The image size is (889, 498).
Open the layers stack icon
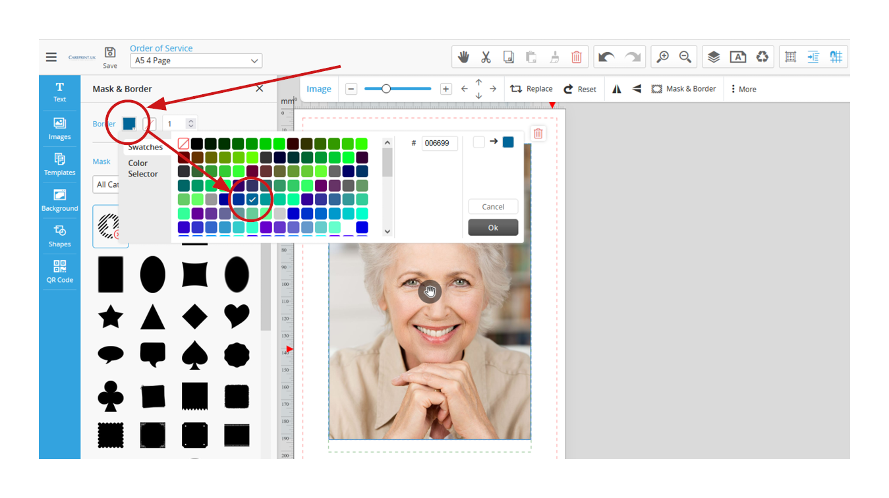[x=714, y=57]
